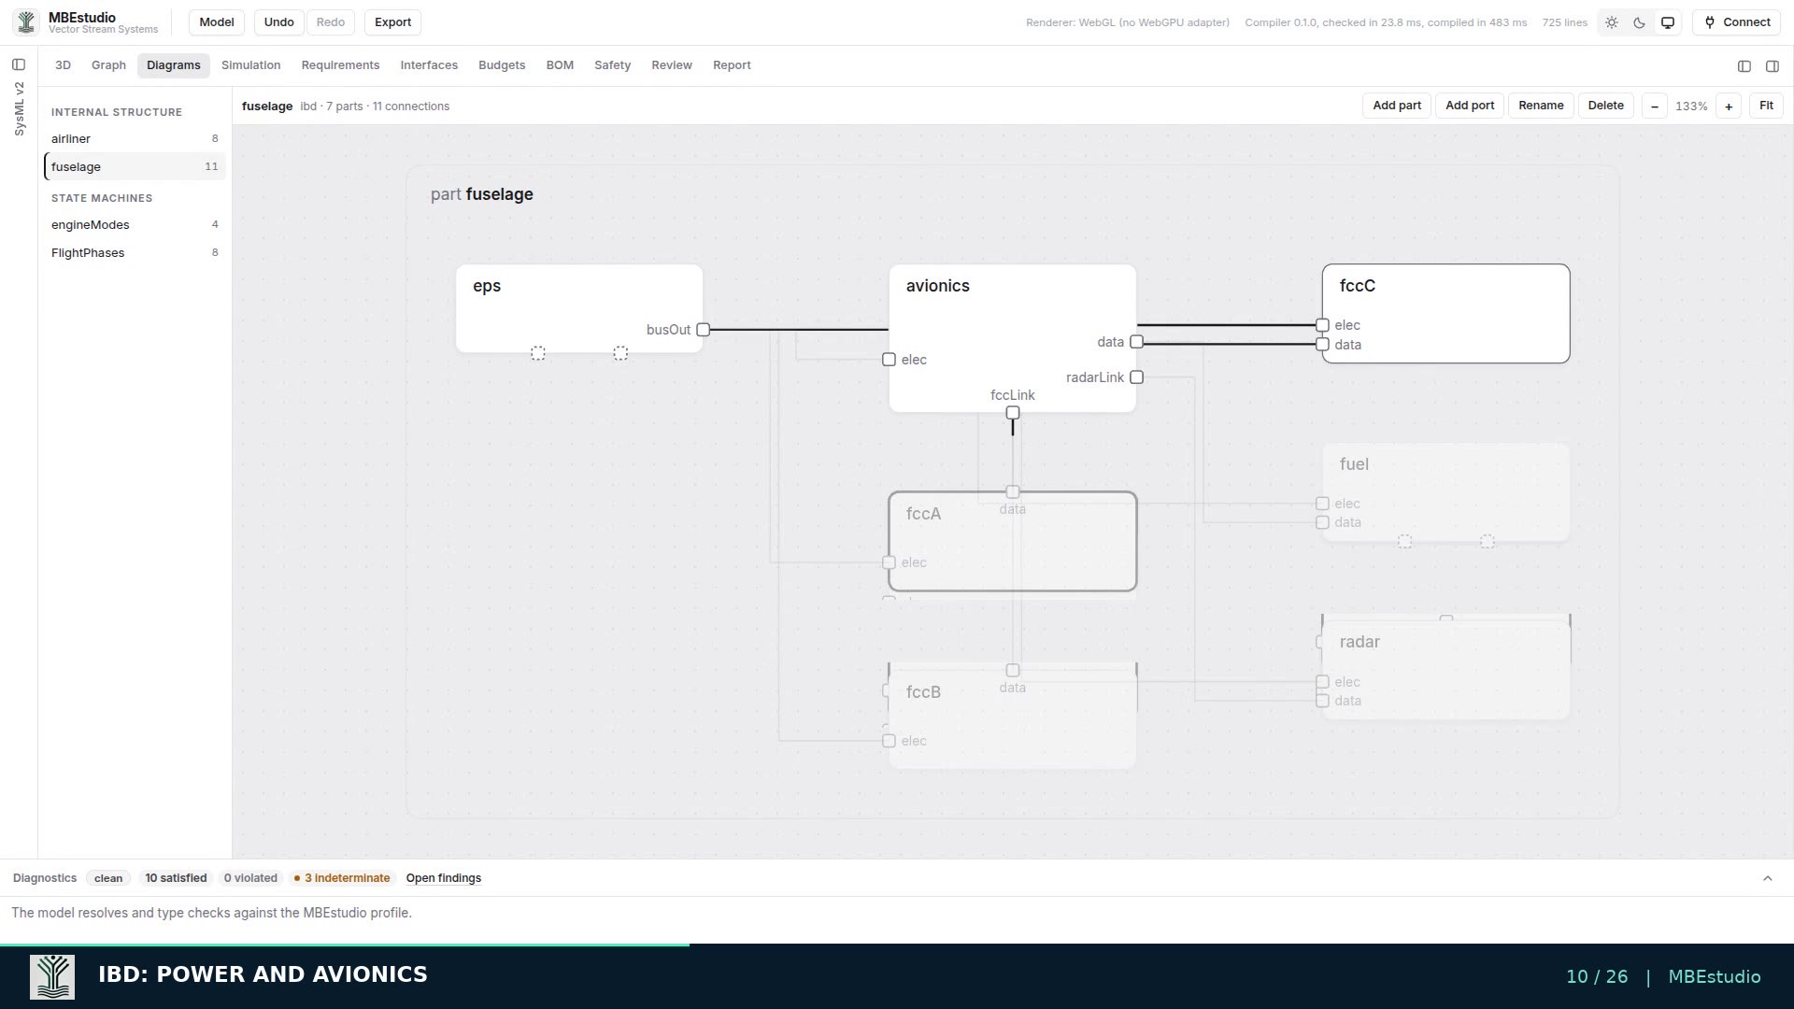Open the Interfaces tab

429,65
